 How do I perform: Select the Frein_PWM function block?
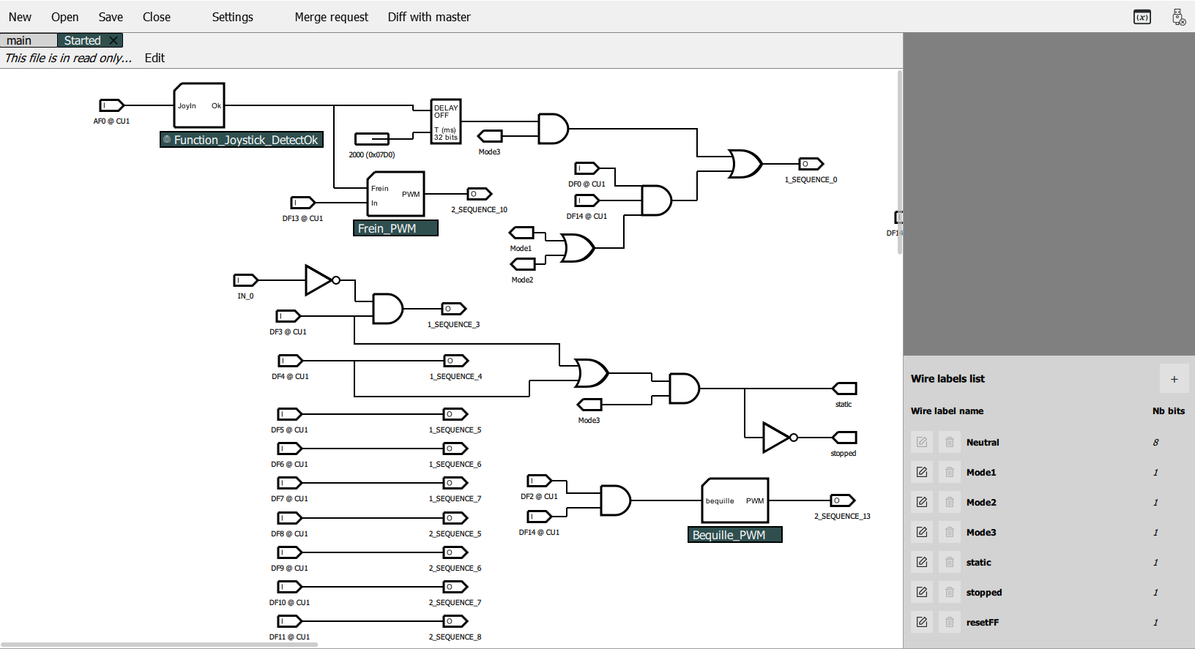click(395, 195)
